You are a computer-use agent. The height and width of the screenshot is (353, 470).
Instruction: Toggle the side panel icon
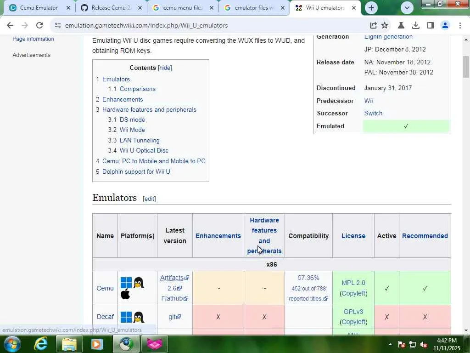pyautogui.click(x=431, y=26)
